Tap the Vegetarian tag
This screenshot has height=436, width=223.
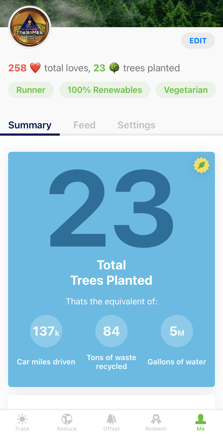click(186, 90)
